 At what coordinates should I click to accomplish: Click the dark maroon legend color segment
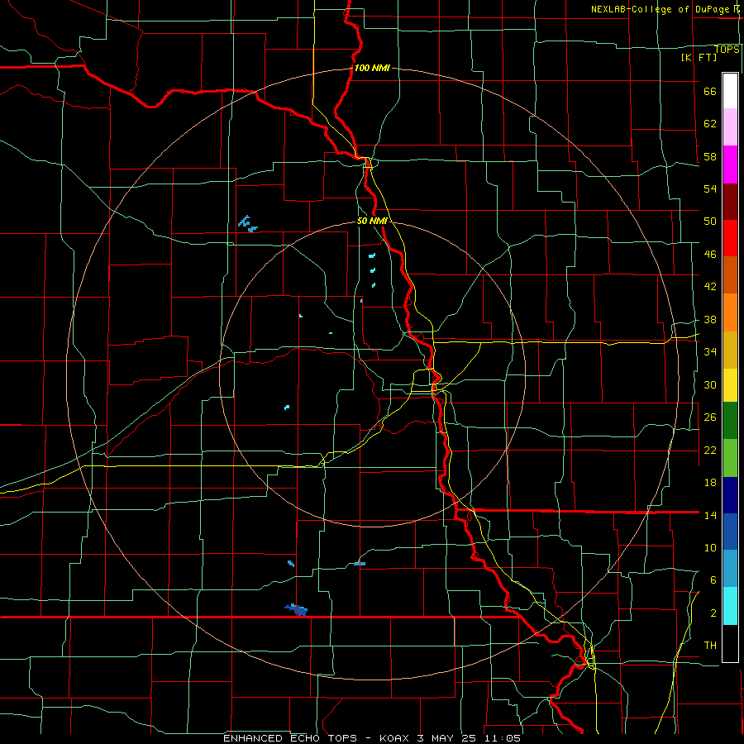tap(730, 201)
